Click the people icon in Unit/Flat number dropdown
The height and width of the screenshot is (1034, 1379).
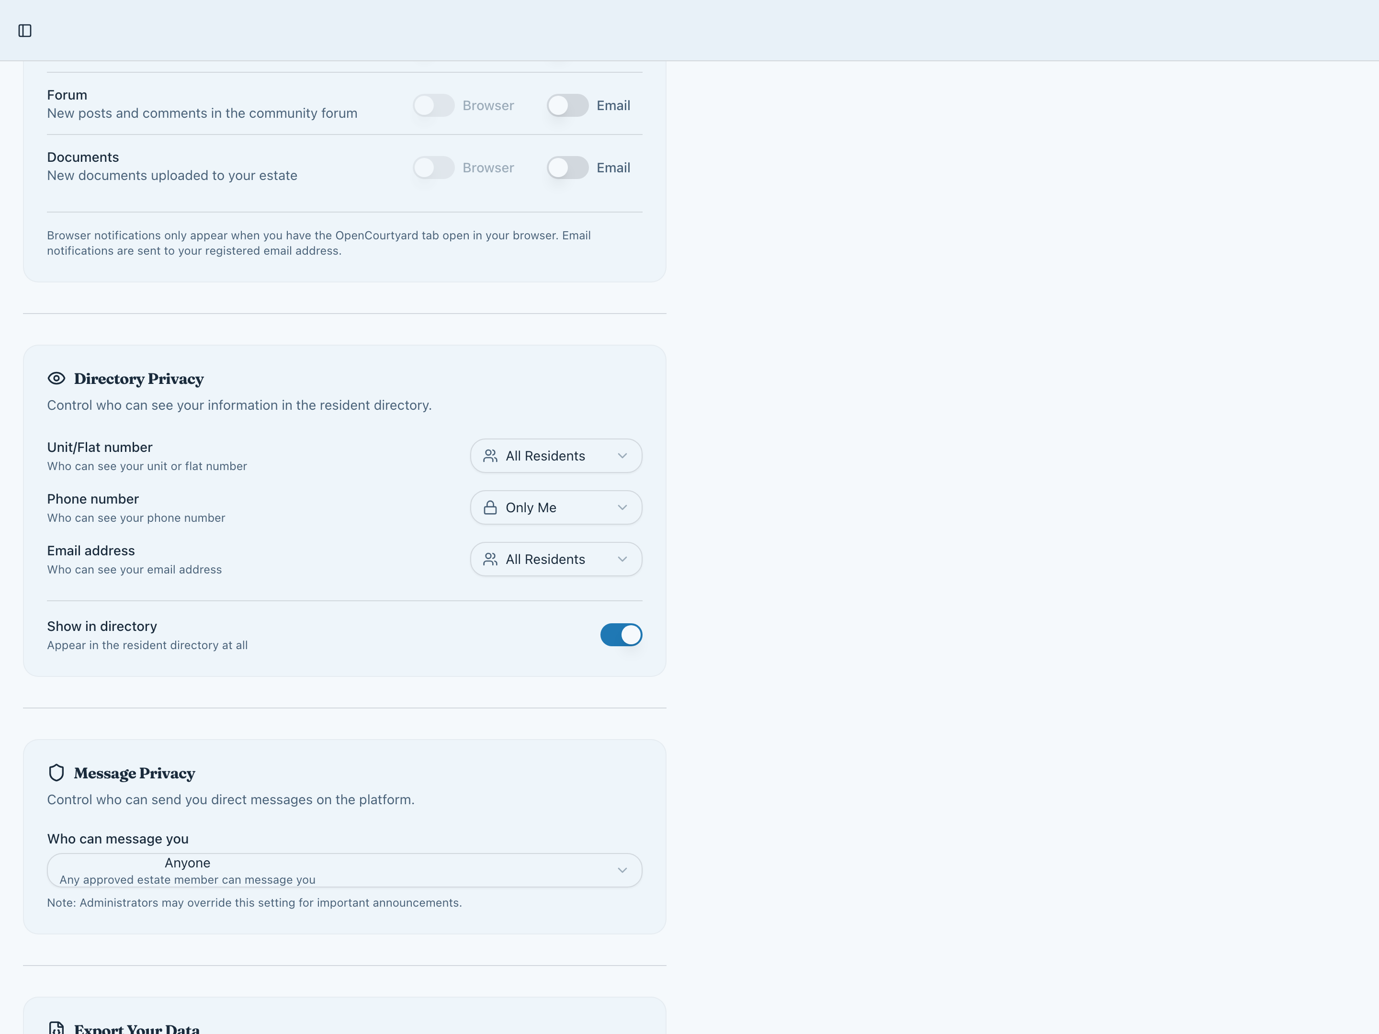[491, 456]
